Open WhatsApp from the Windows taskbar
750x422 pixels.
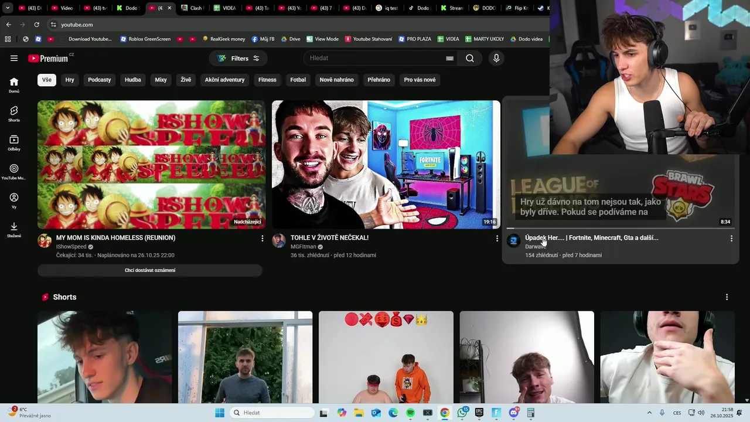pos(462,413)
